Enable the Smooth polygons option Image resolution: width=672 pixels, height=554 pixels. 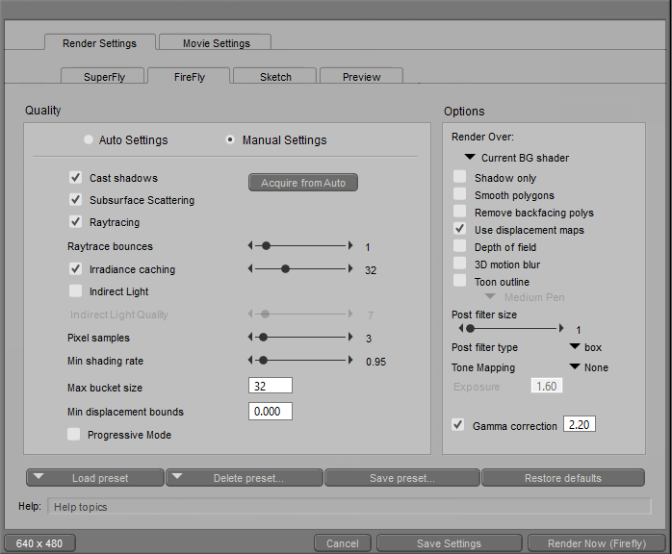(x=460, y=194)
